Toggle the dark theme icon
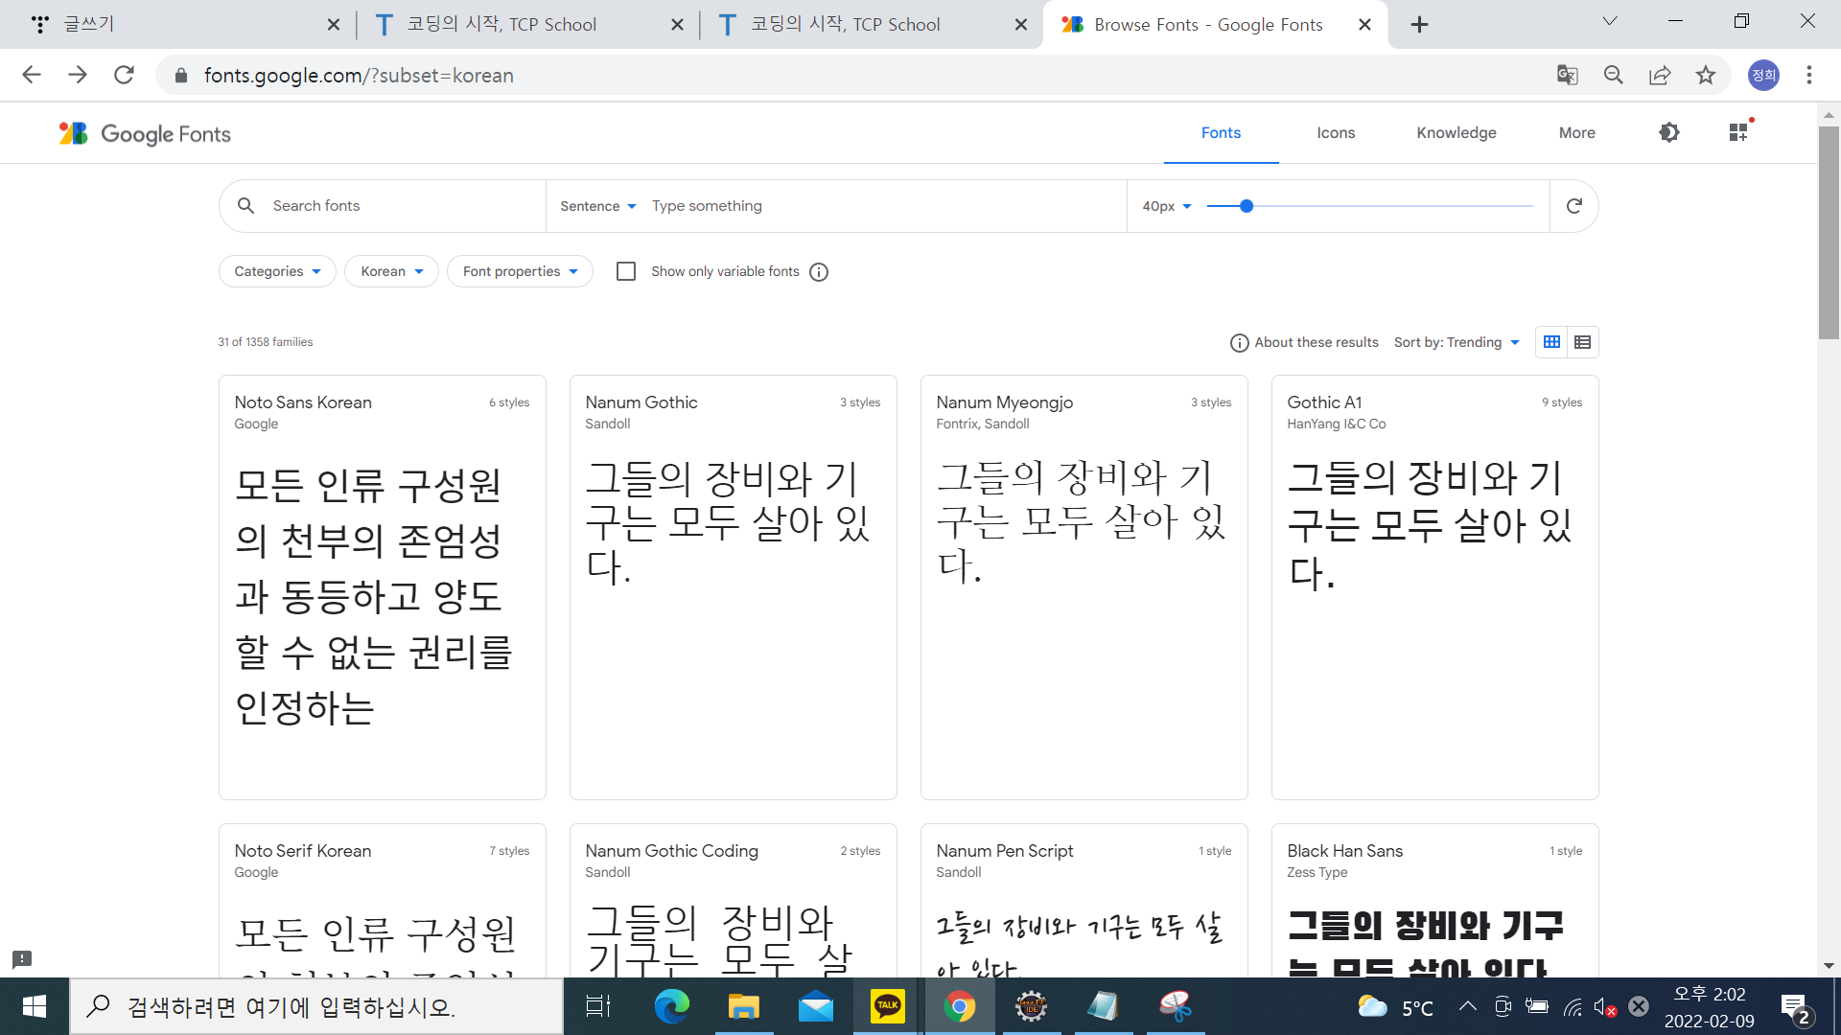 1669,132
